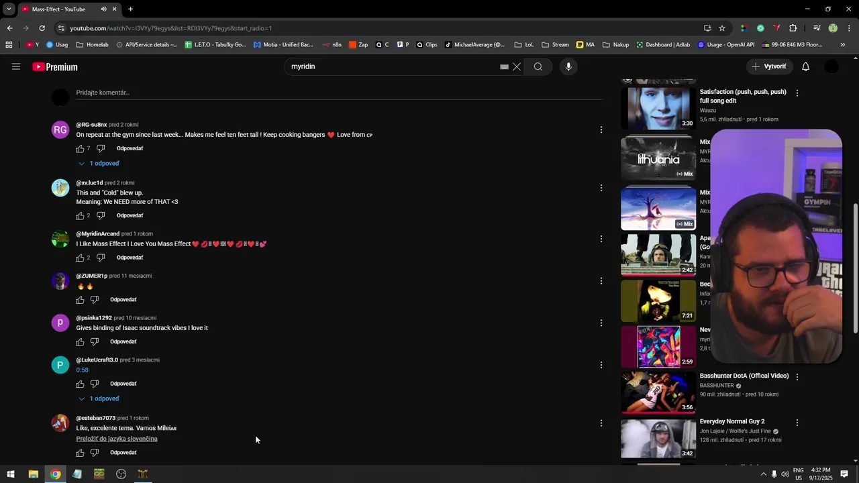Jump to timestamp 0:58 link

(82, 370)
